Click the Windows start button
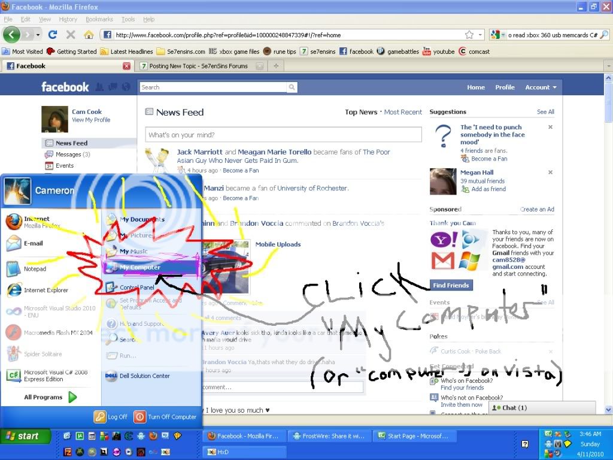This screenshot has height=460, width=613. pos(21,436)
